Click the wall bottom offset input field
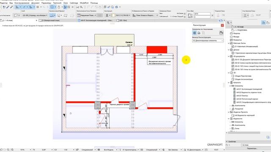The height and width of the screenshot is (152, 271). [x=202, y=17]
